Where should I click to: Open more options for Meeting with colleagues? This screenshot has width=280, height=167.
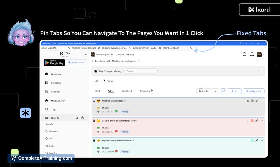(x=262, y=101)
